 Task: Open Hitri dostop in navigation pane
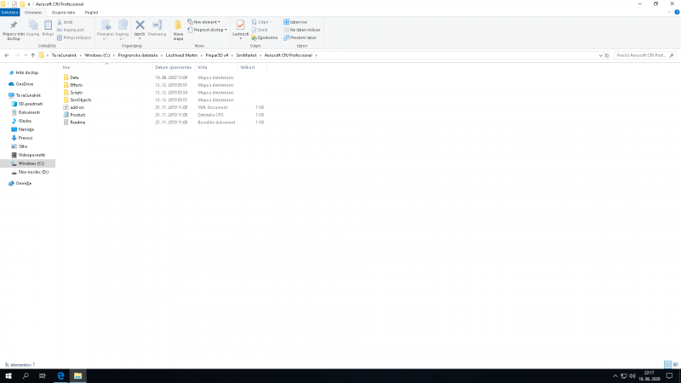[x=27, y=73]
